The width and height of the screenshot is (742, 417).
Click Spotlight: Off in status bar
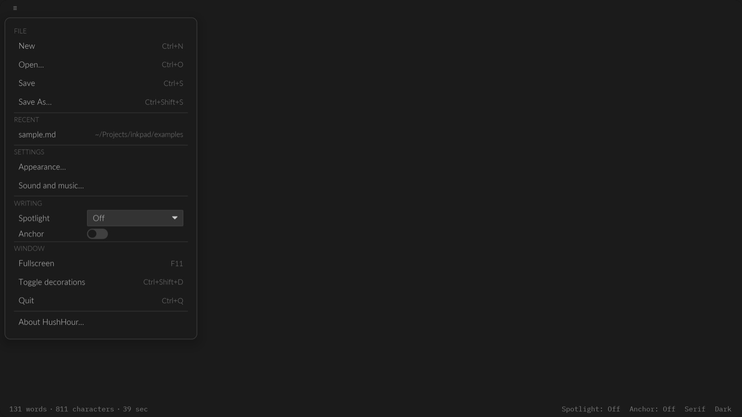point(590,409)
